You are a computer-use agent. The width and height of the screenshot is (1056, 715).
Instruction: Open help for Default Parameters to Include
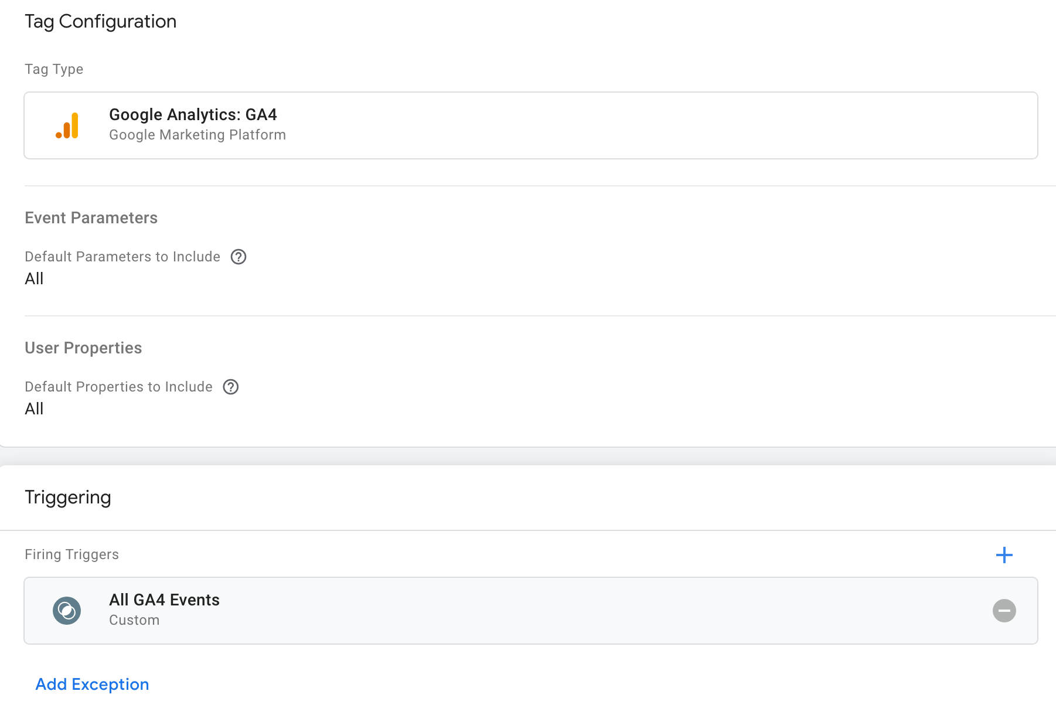(x=238, y=257)
